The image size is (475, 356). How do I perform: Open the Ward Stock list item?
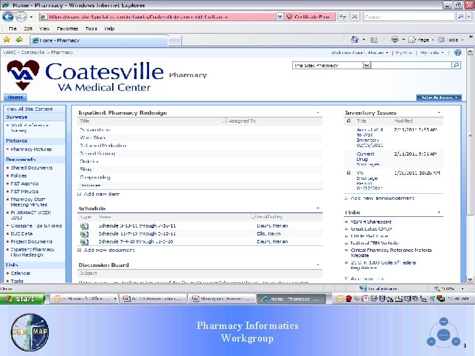click(x=93, y=137)
